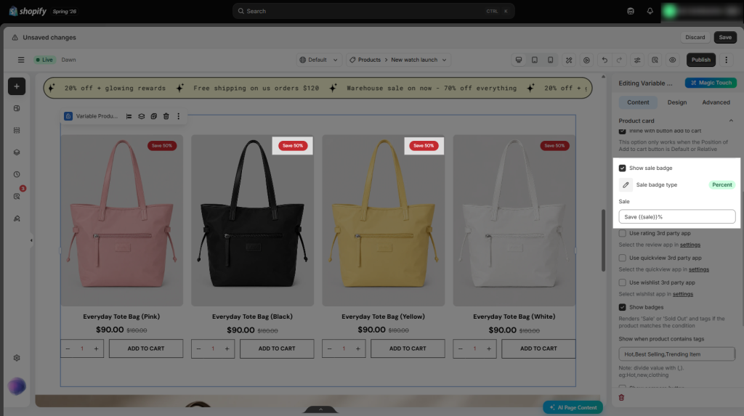Open page analyzer icon with 3 badge
Image resolution: width=744 pixels, height=416 pixels.
pos(17,196)
